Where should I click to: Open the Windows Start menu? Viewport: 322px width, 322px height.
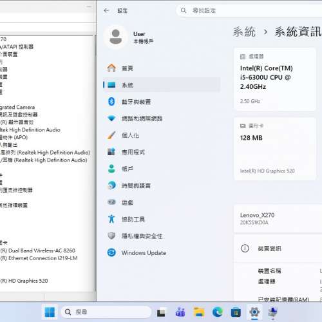click(50, 312)
